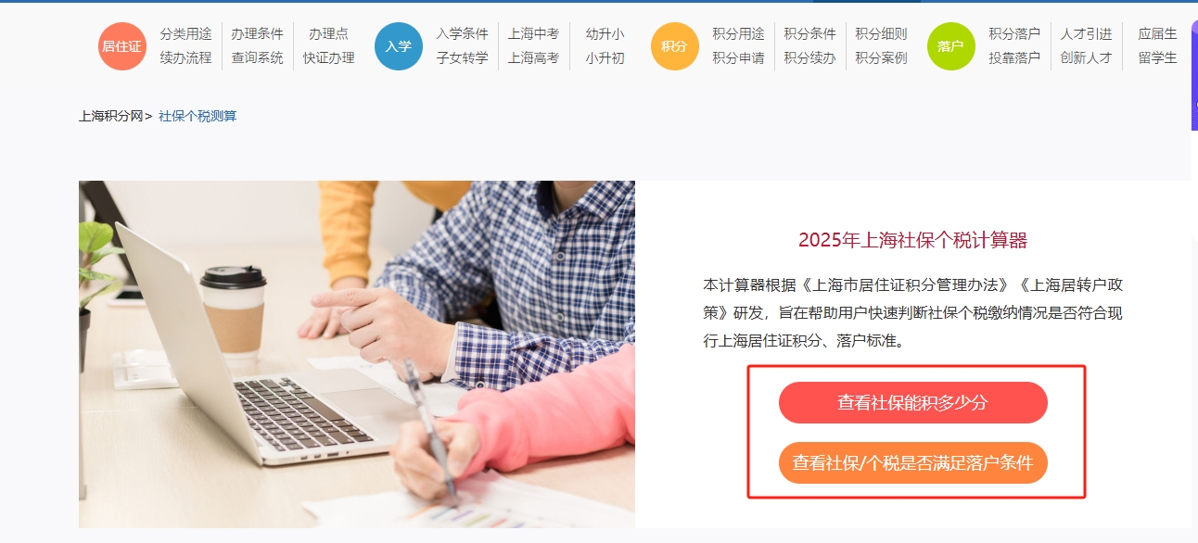Click the laptop and coffee banner image
Viewport: 1198px width, 543px height.
pos(357,354)
